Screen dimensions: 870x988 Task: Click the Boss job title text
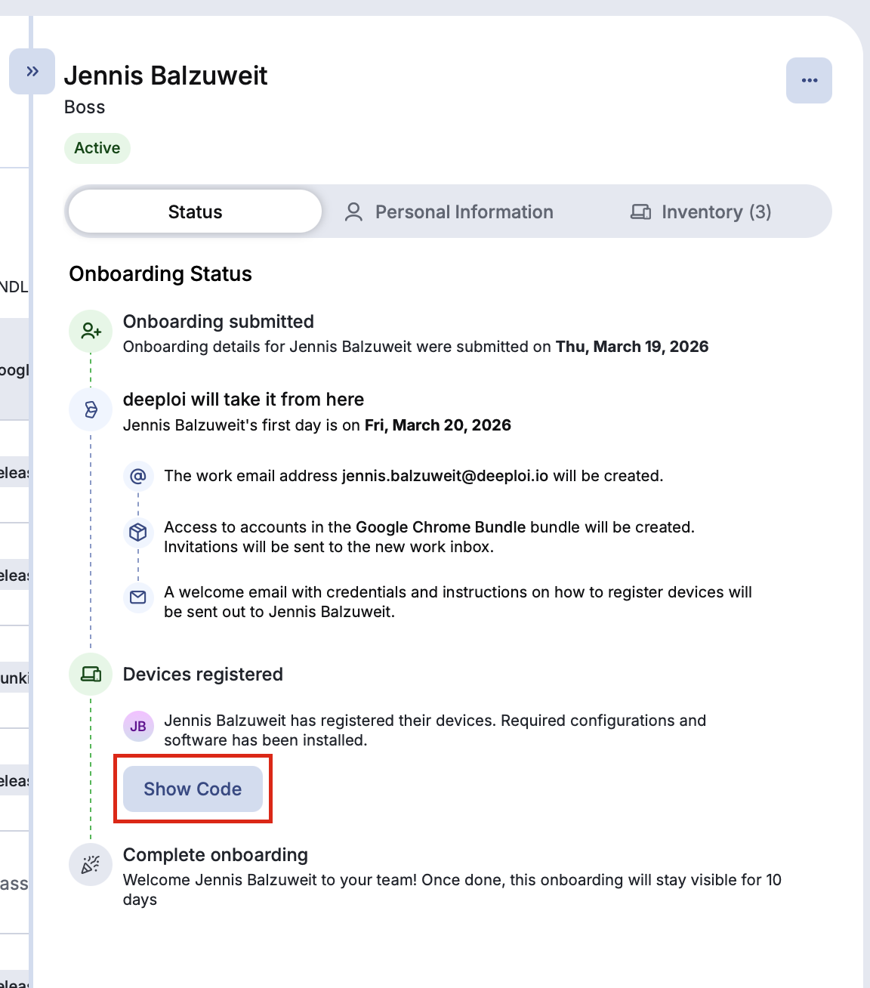85,107
